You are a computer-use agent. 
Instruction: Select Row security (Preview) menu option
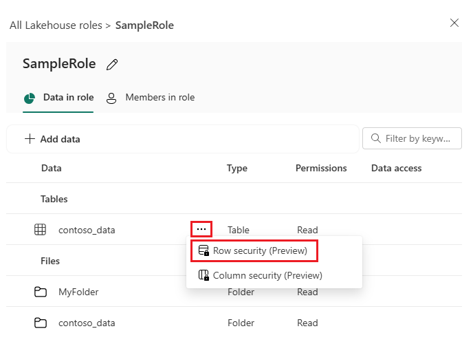click(259, 251)
